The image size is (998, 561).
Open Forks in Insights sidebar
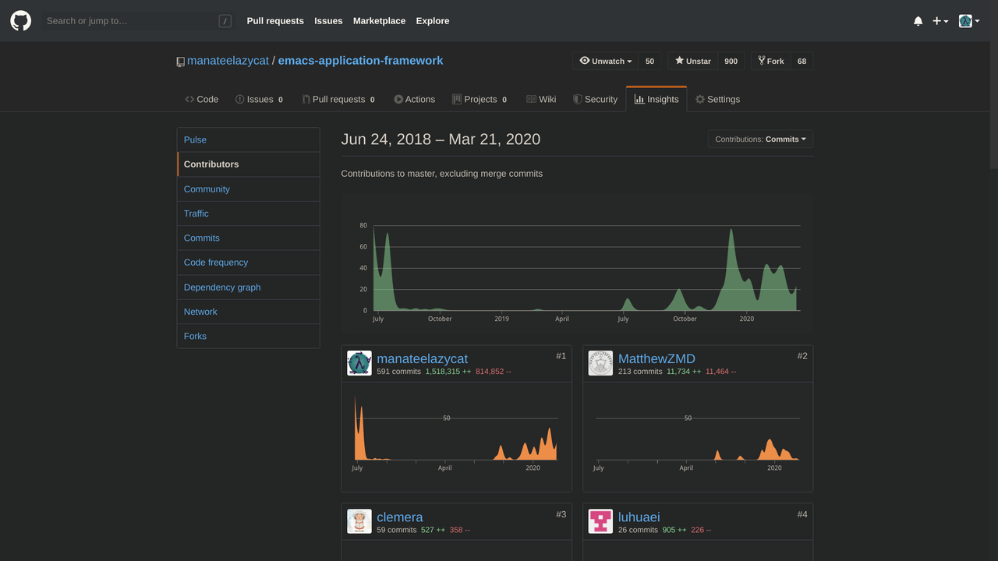click(x=249, y=337)
